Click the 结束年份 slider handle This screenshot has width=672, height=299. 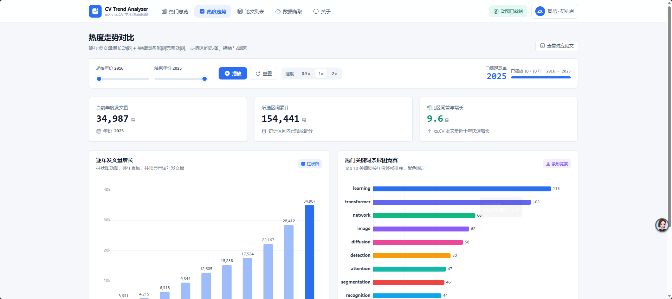(205, 79)
